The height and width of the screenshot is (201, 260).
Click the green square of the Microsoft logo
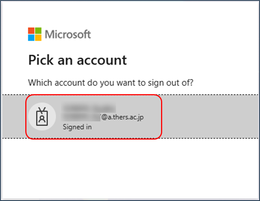click(x=38, y=31)
